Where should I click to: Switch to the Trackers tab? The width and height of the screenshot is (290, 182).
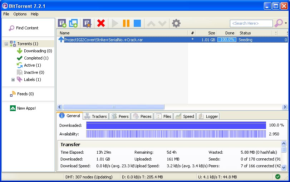[95, 116]
